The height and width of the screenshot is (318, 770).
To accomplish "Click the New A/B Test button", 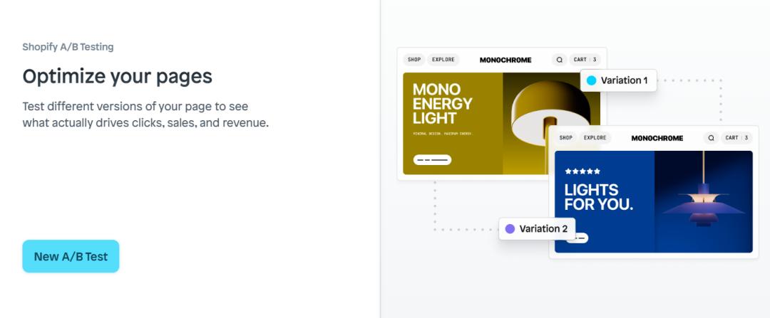I will point(71,256).
